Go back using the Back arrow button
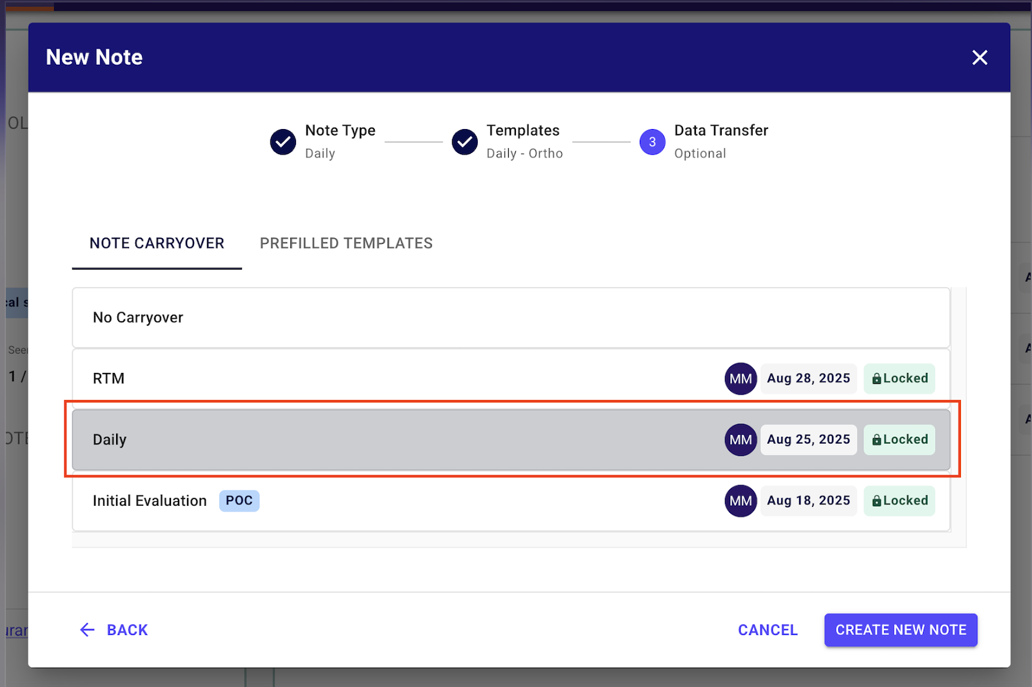1032x687 pixels. point(114,630)
